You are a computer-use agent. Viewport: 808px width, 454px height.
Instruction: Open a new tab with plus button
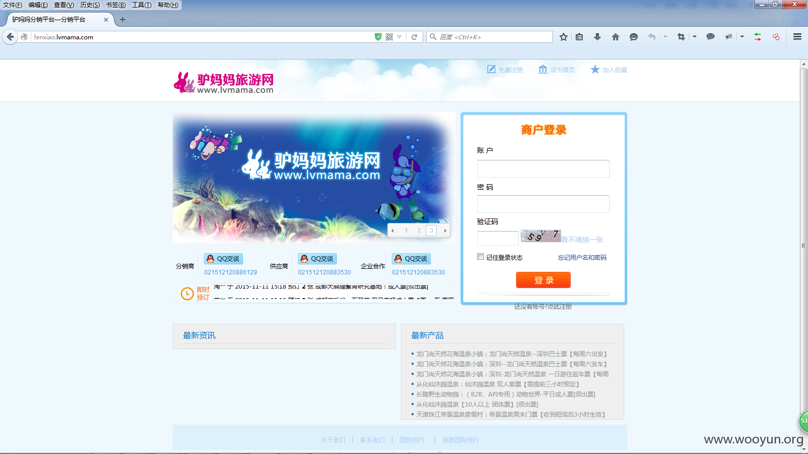(x=122, y=20)
